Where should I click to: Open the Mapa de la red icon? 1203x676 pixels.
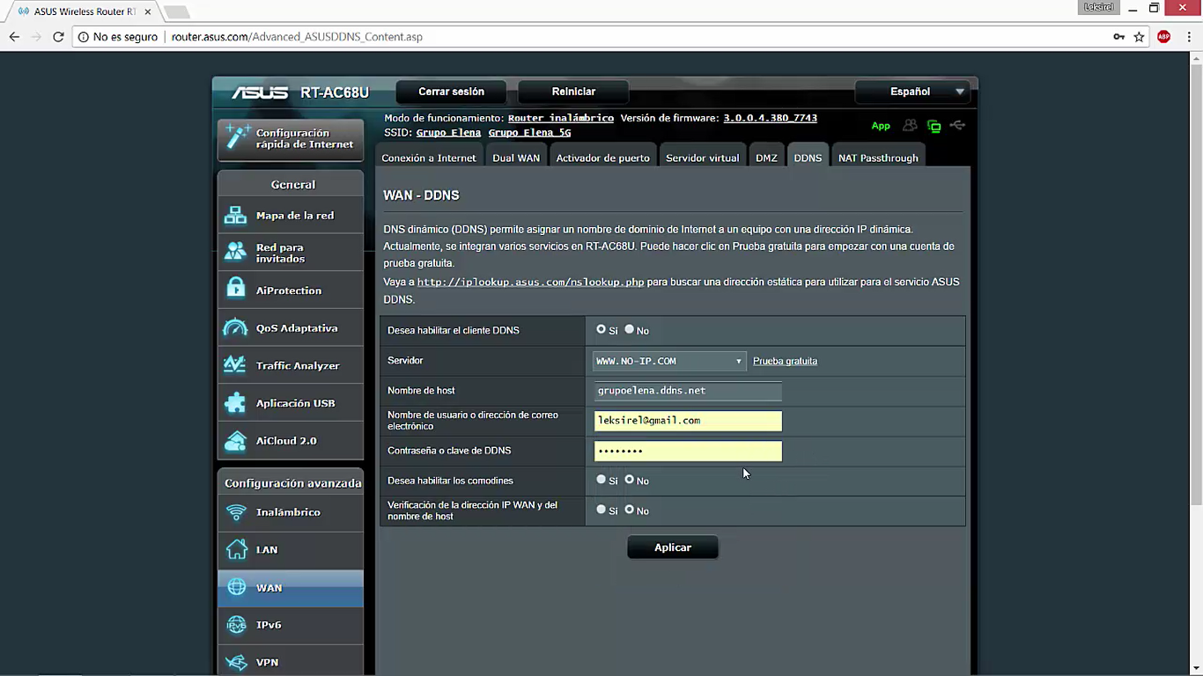(x=235, y=215)
